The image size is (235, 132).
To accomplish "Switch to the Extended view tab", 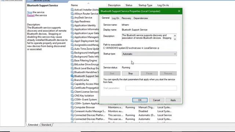I will pos(33,125).
